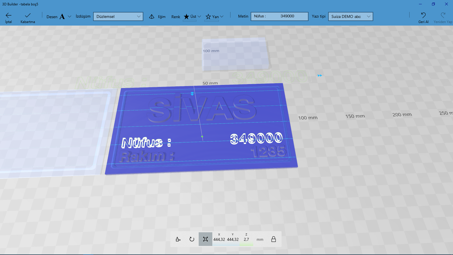Expand the İzdüşüm Düzlemsel dropdown
The image size is (453, 255).
coord(118,16)
